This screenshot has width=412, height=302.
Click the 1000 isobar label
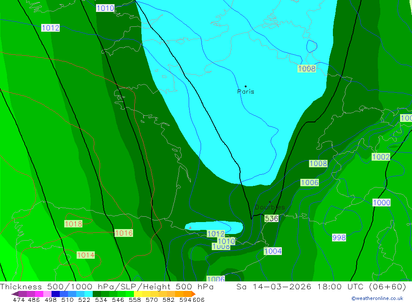pyautogui.click(x=382, y=203)
